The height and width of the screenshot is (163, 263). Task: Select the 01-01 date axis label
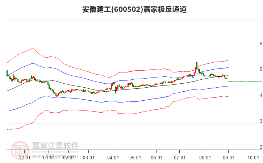(49, 158)
